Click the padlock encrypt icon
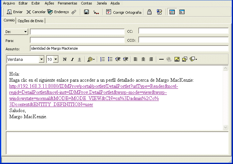This screenshot has height=164, width=233. pyautogui.click(x=149, y=12)
